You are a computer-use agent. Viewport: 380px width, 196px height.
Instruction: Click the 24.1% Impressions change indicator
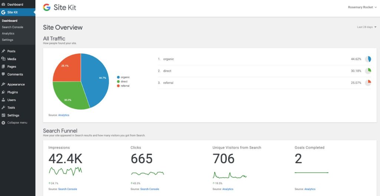[53, 183]
